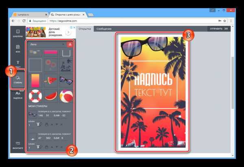Add the sunglasses sticker from the grid
Screen dimensions: 244x167
[x=66, y=80]
